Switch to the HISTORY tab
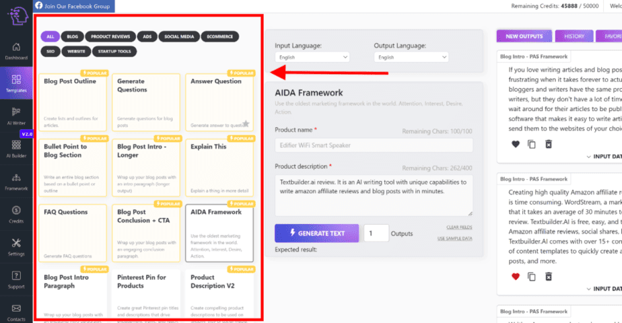This screenshot has height=323, width=622. pos(574,36)
